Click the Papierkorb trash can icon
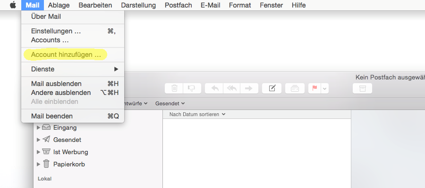Image resolution: width=425 pixels, height=188 pixels. click(46, 164)
